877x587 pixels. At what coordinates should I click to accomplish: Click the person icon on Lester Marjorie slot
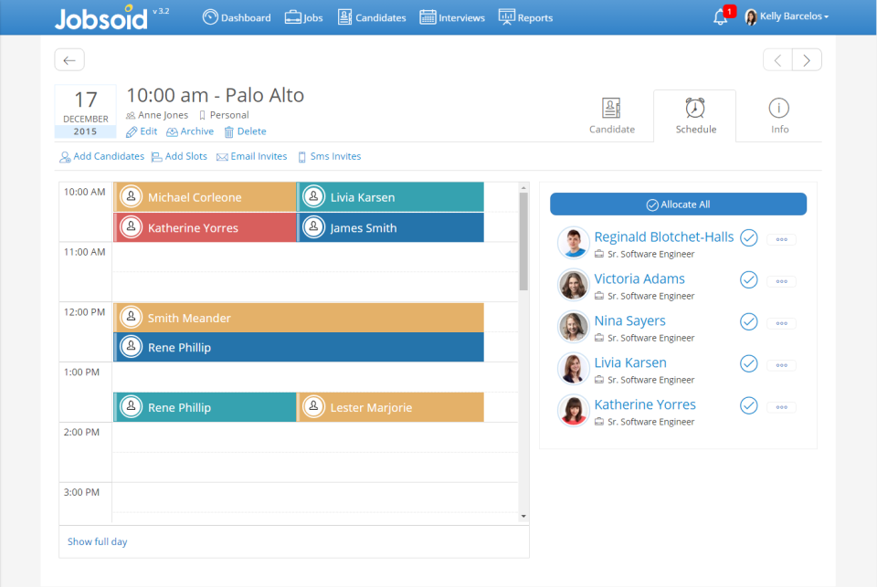point(313,407)
